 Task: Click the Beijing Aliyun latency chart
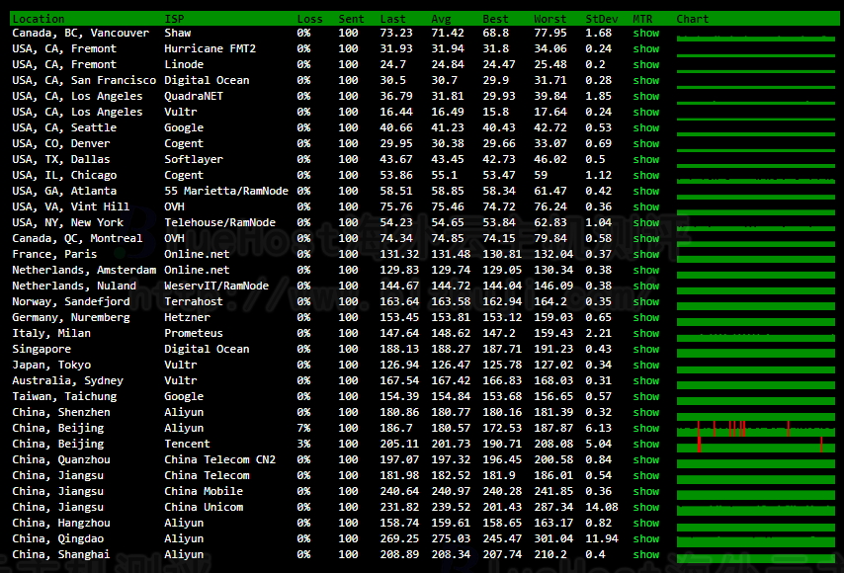(756, 430)
